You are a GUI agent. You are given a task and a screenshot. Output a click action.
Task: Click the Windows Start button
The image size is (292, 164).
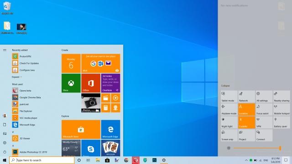click(5, 160)
